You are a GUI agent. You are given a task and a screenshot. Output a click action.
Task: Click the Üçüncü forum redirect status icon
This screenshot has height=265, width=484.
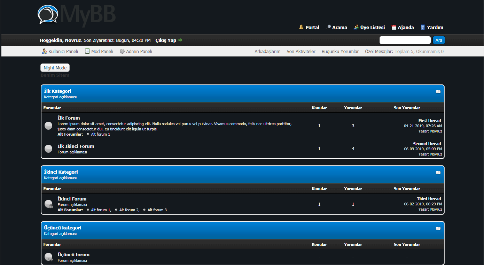(48, 257)
